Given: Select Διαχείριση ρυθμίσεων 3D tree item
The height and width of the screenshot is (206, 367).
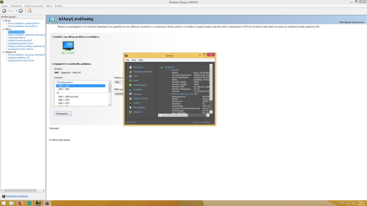Looking at the screenshot, I should click(19, 58).
